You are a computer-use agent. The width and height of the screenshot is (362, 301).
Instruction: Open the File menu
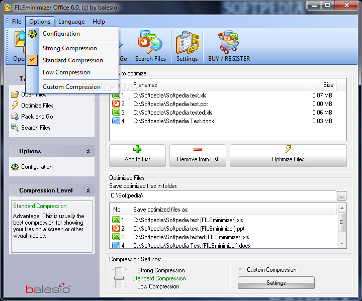click(x=17, y=22)
